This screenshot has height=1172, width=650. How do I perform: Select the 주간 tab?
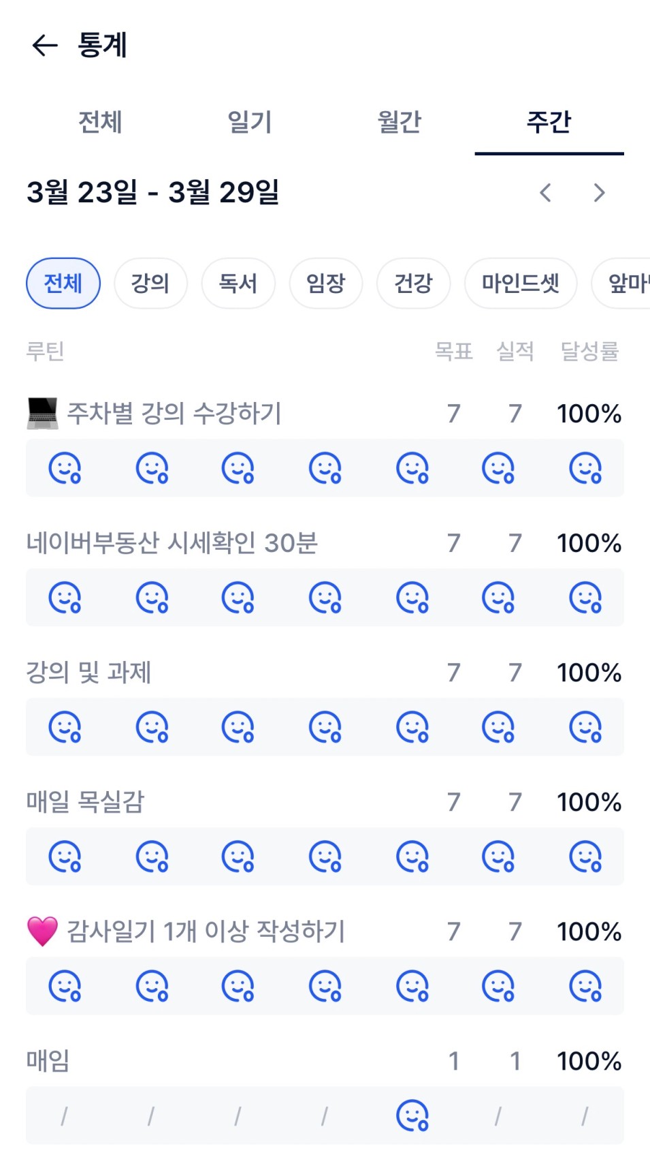pos(549,123)
